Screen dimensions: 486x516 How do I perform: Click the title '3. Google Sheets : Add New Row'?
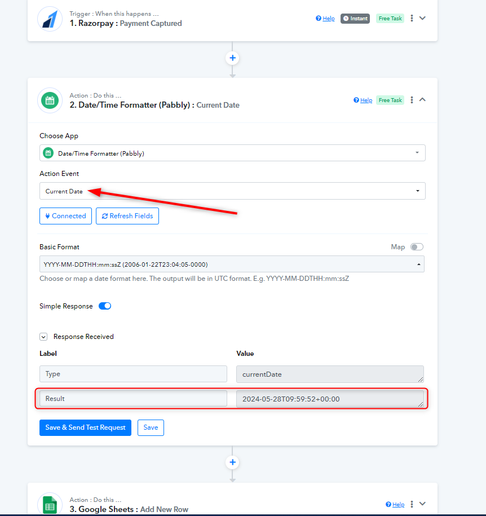click(x=129, y=509)
